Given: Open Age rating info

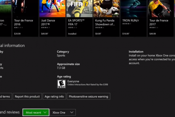Looking at the screenshot, I should (x=54, y=97).
